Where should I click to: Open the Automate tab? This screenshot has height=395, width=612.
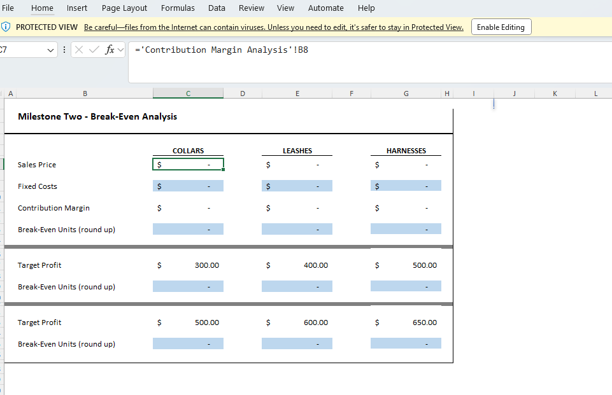[x=326, y=8]
